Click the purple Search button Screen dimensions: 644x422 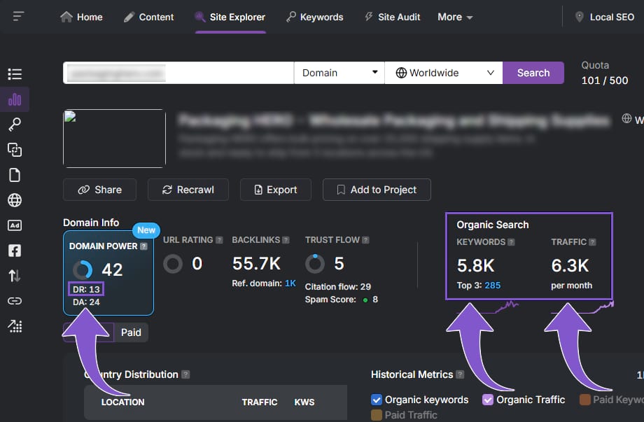533,73
